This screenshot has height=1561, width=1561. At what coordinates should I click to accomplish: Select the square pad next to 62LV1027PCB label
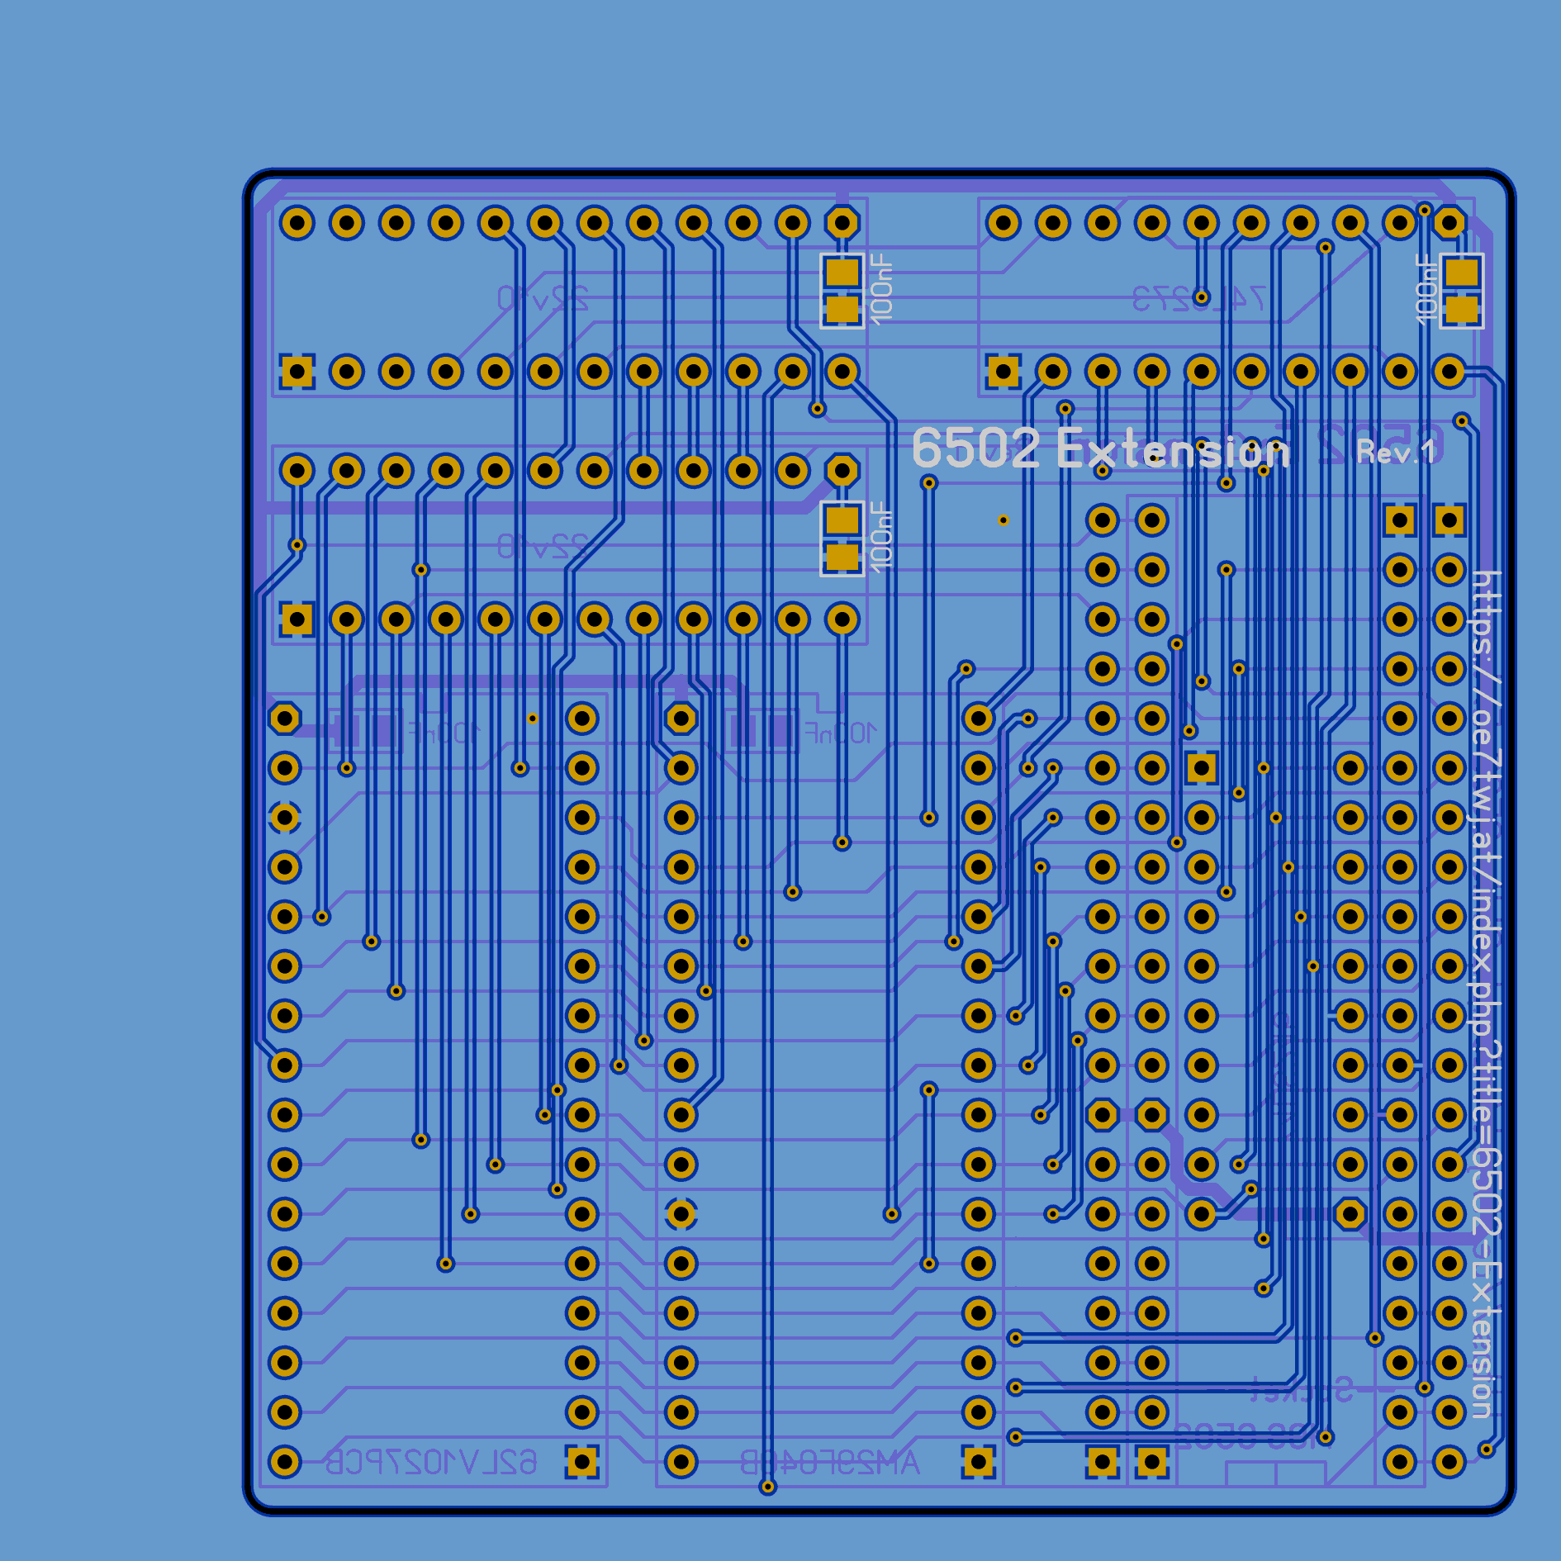[582, 1462]
